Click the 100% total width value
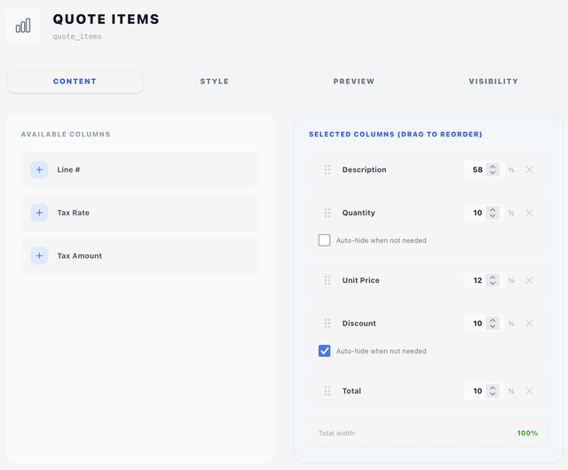This screenshot has height=470, width=568. coord(527,433)
